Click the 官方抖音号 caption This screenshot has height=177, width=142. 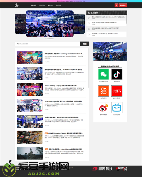(x=117, y=82)
